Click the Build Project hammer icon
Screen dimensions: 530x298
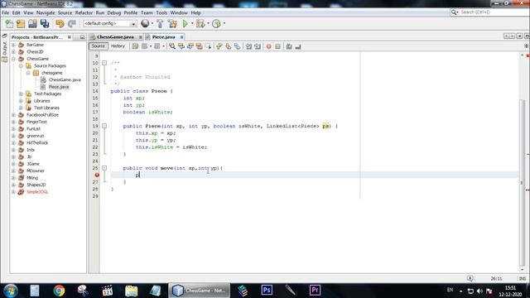[160, 23]
